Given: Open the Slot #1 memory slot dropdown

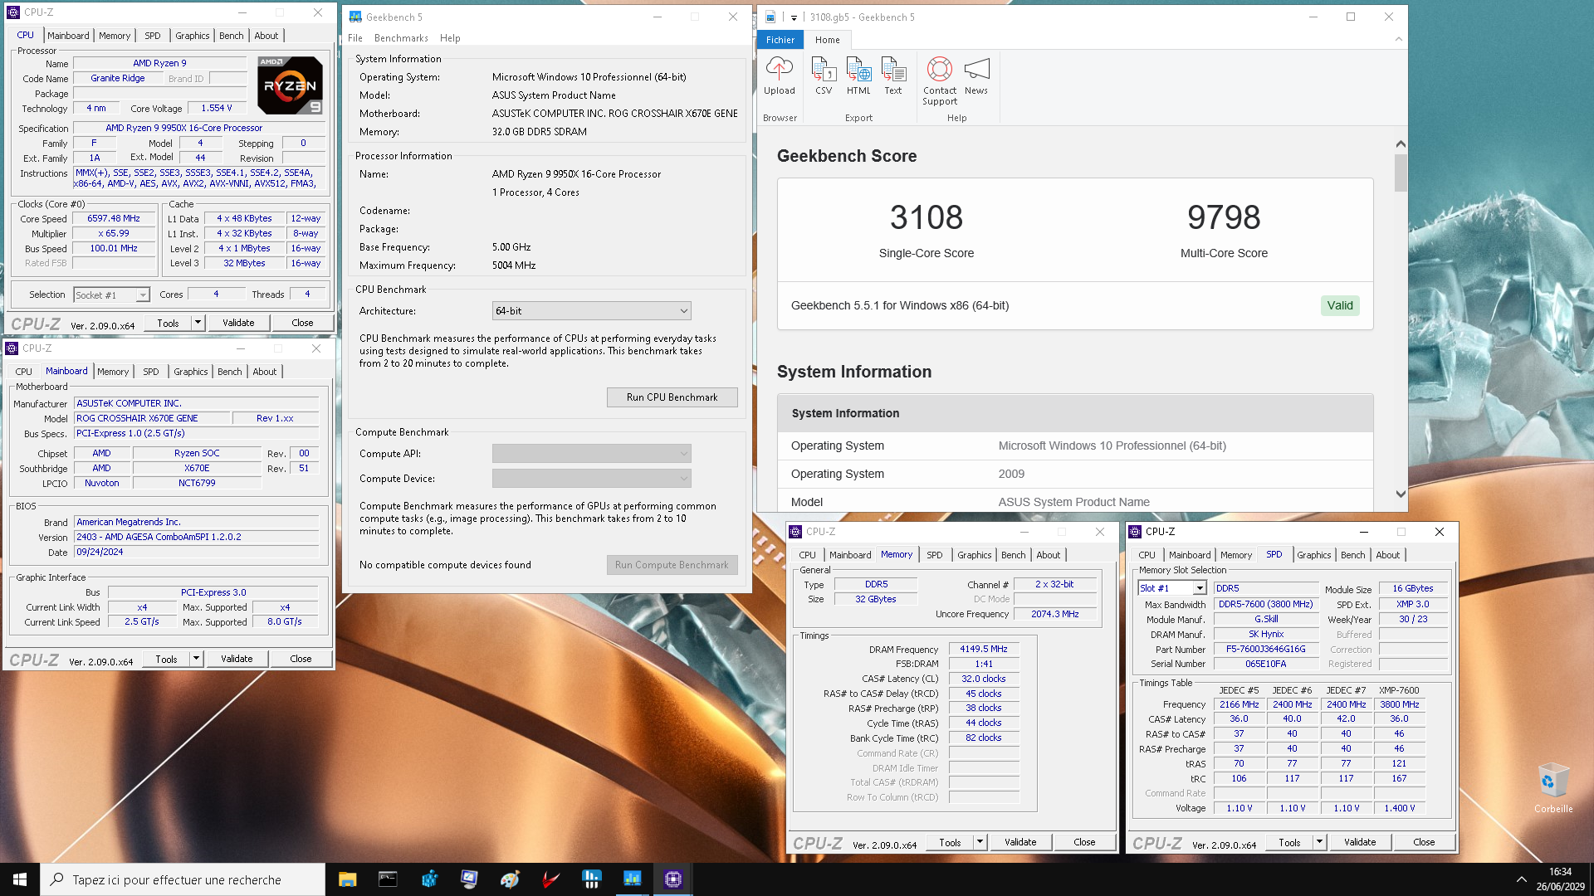Looking at the screenshot, I should click(x=1171, y=588).
